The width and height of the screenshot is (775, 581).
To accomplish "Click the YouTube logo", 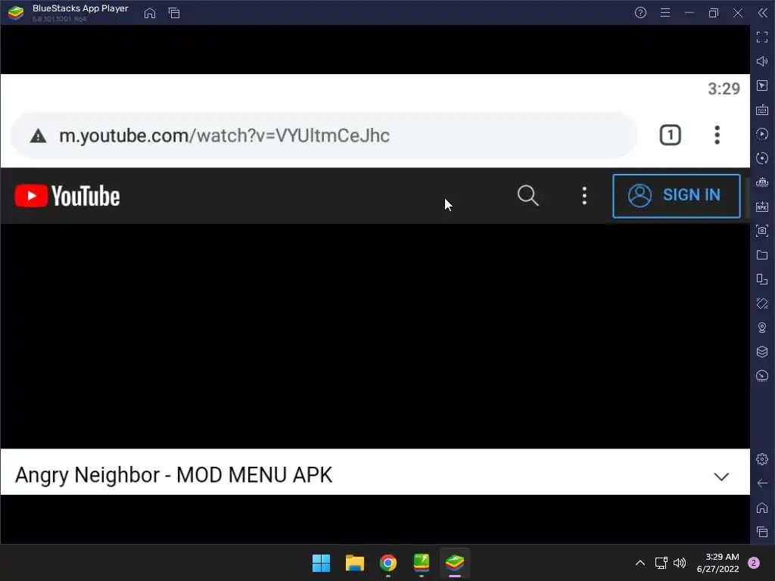I will pyautogui.click(x=67, y=196).
